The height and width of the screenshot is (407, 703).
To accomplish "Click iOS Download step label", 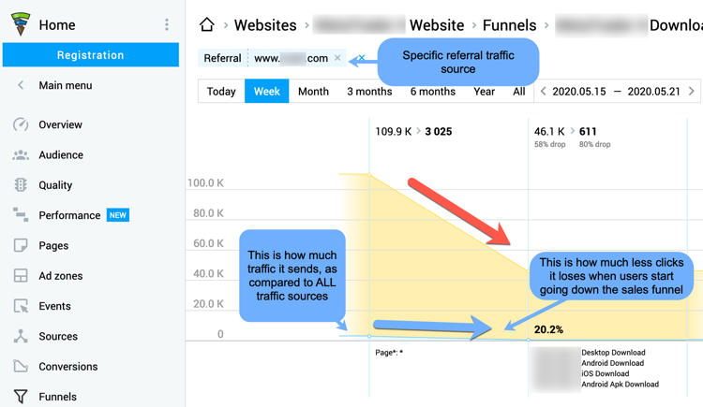I will pyautogui.click(x=606, y=373).
